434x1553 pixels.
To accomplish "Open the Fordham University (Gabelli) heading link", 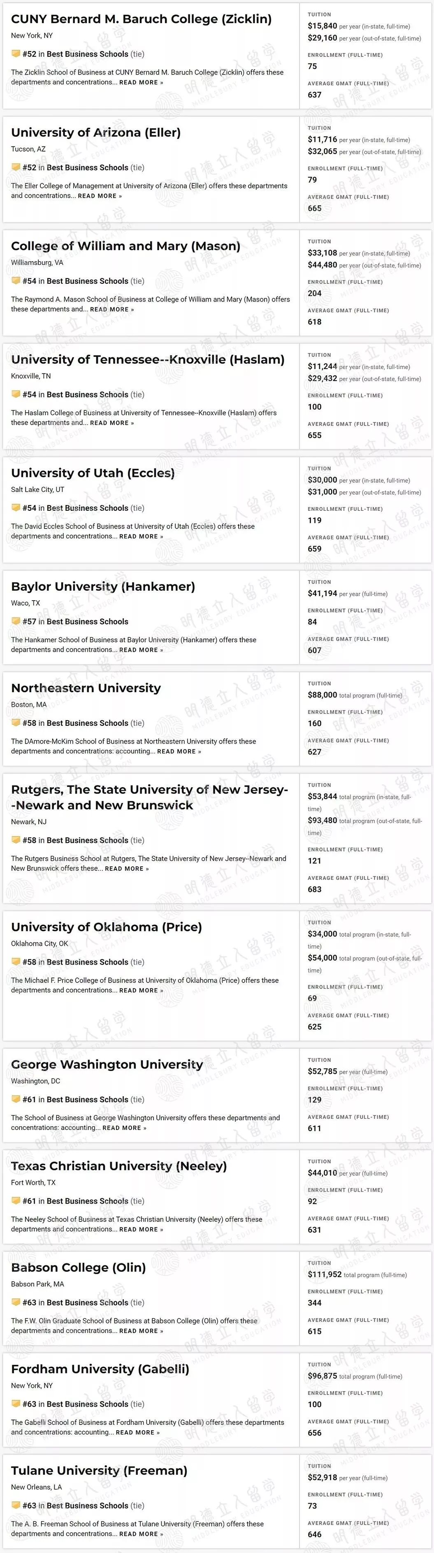I will 100,1369.
